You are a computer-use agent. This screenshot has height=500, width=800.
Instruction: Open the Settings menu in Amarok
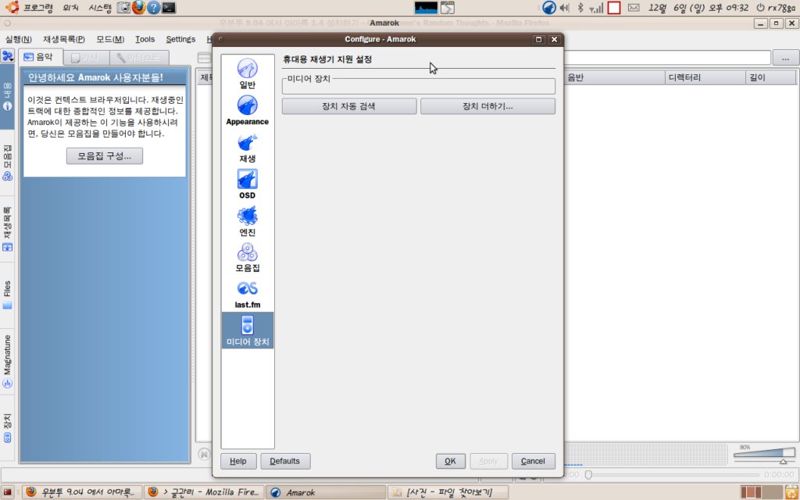180,39
